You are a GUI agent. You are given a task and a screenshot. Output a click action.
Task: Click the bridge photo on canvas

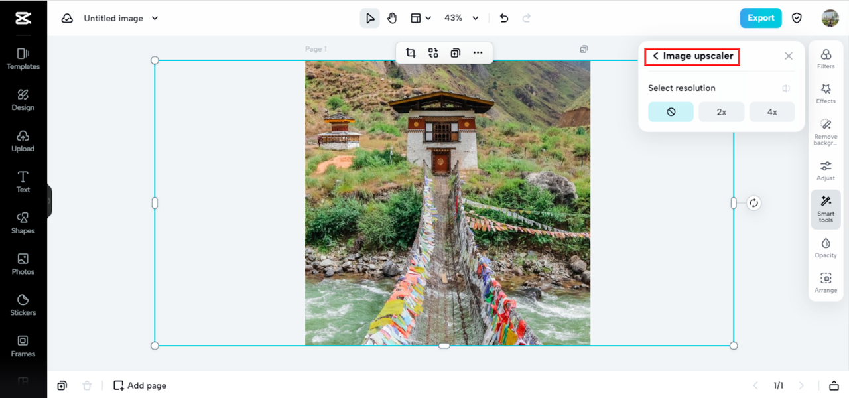(x=448, y=203)
